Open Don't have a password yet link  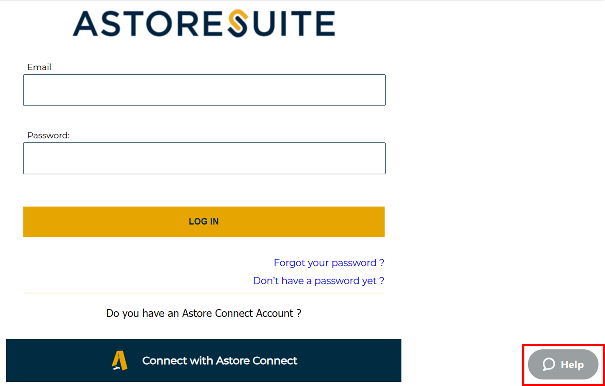[318, 281]
